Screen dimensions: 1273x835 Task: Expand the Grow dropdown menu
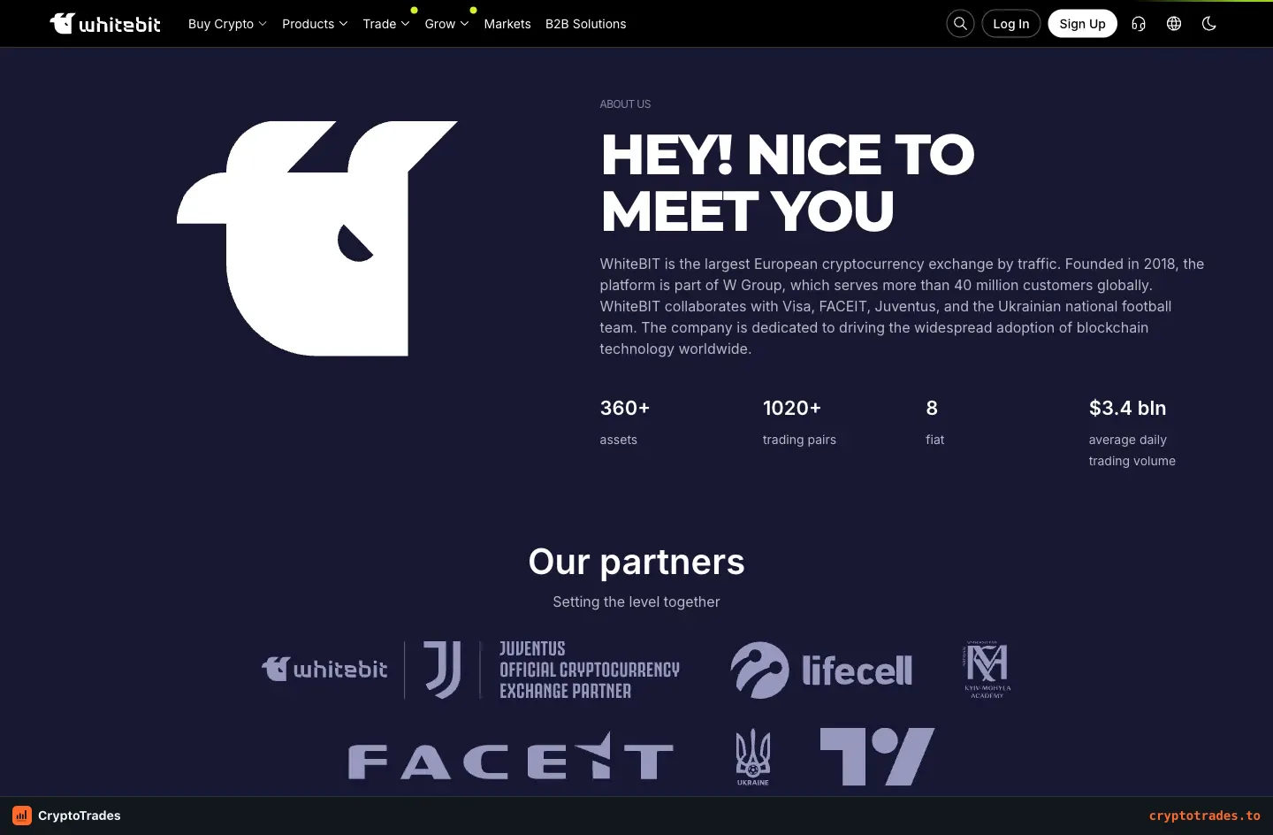(x=446, y=24)
